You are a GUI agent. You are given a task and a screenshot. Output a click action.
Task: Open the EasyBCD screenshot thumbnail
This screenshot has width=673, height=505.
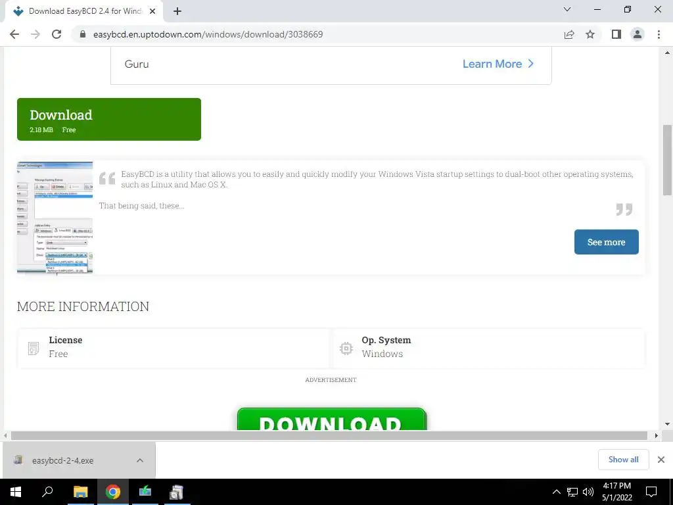(x=55, y=218)
